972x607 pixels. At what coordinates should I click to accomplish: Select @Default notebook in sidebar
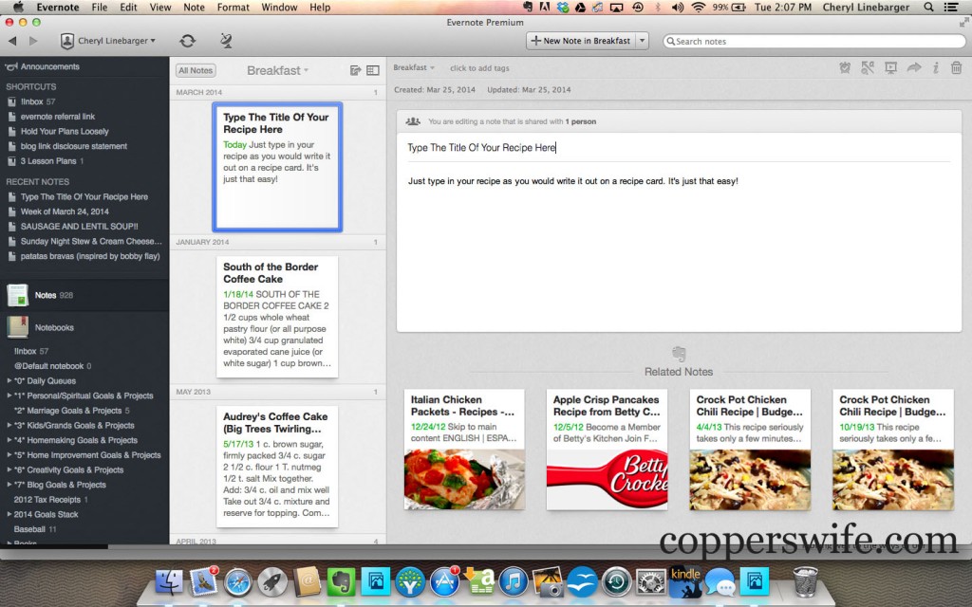coord(53,366)
